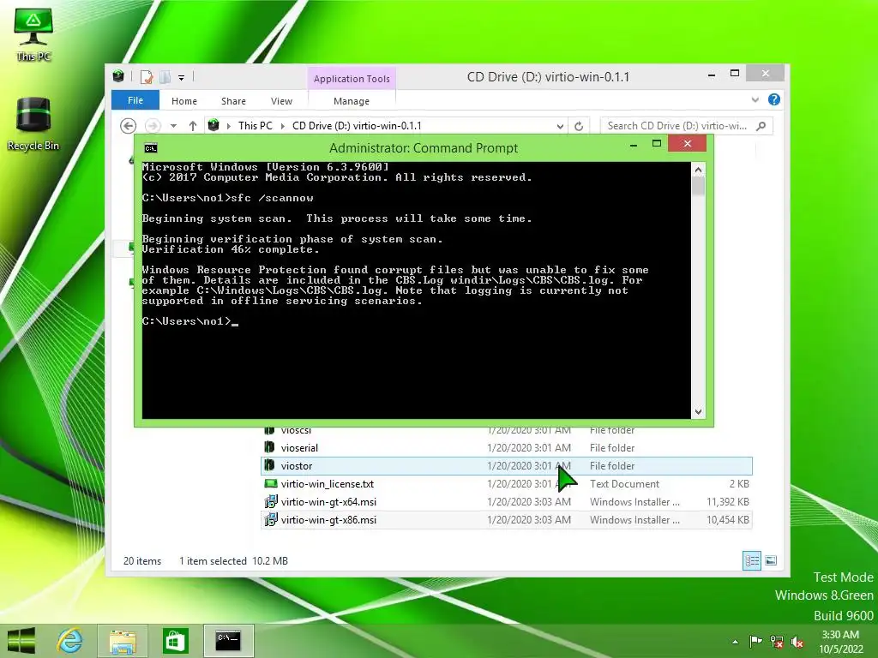Open the File menu tab

tap(135, 100)
